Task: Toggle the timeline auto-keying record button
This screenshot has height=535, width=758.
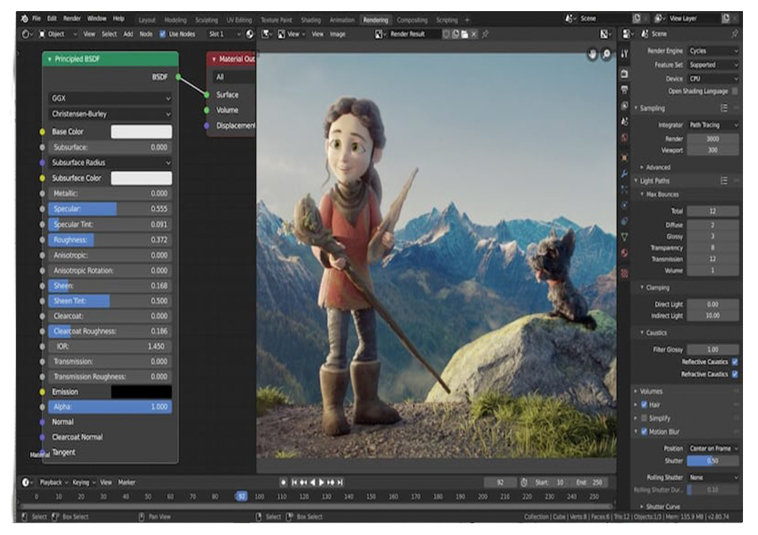Action: click(283, 482)
